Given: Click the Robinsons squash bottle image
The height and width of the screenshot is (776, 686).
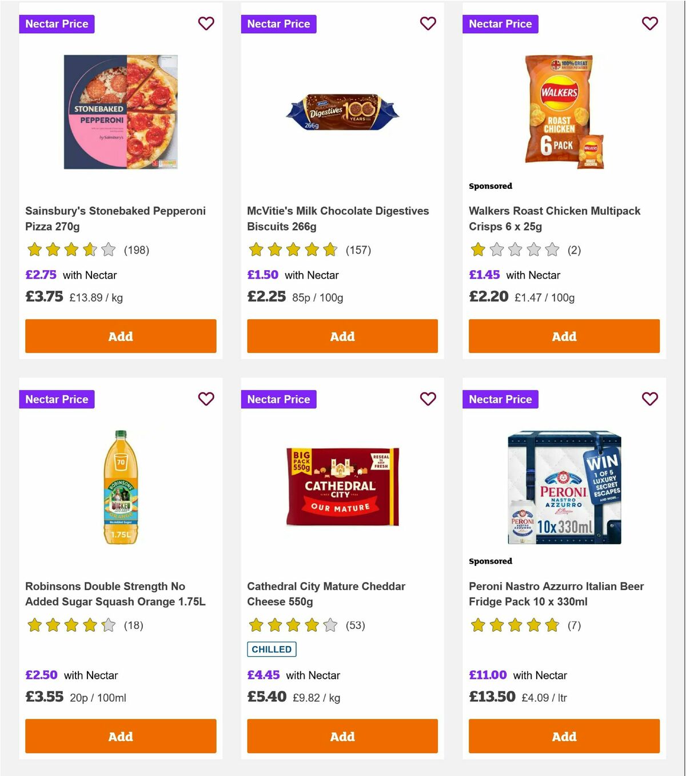Looking at the screenshot, I should click(120, 489).
